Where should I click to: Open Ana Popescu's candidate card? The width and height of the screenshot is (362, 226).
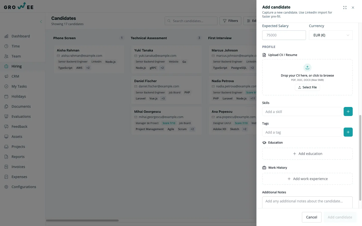coord(233,121)
